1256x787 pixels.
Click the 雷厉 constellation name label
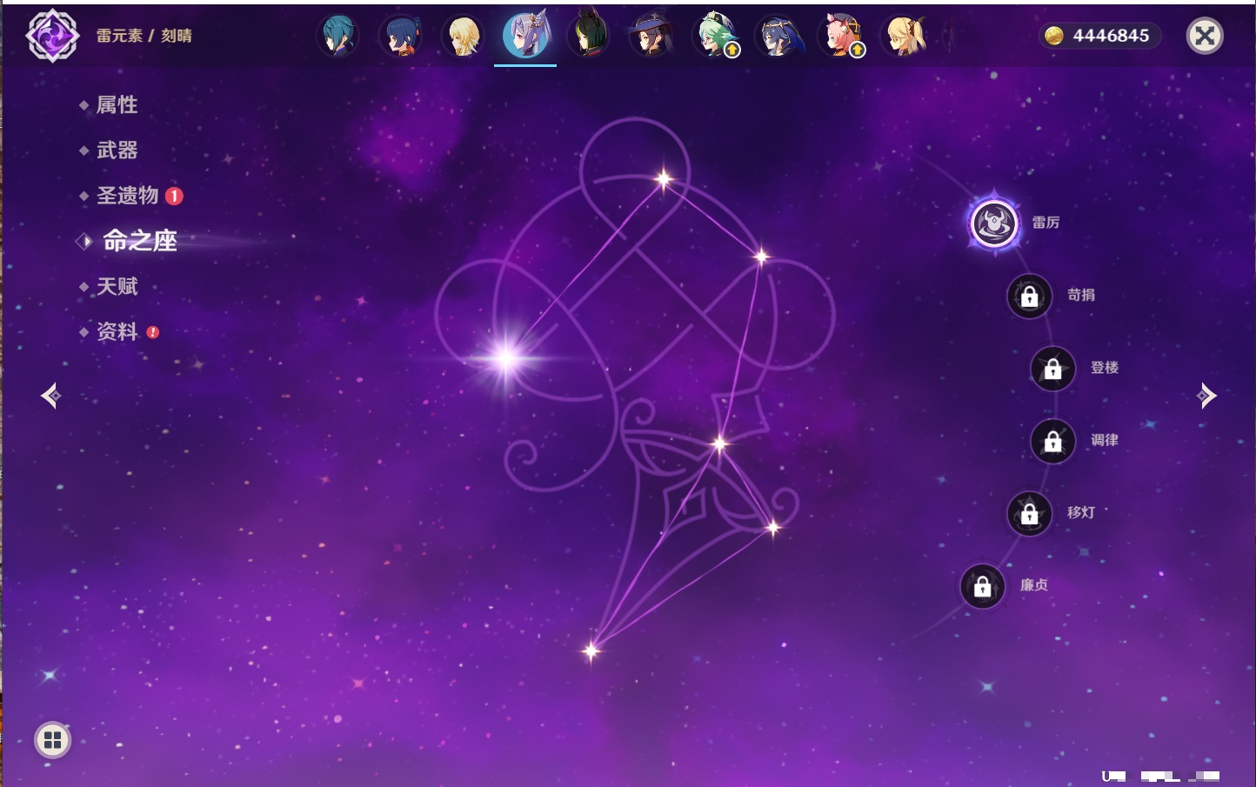pos(1046,223)
